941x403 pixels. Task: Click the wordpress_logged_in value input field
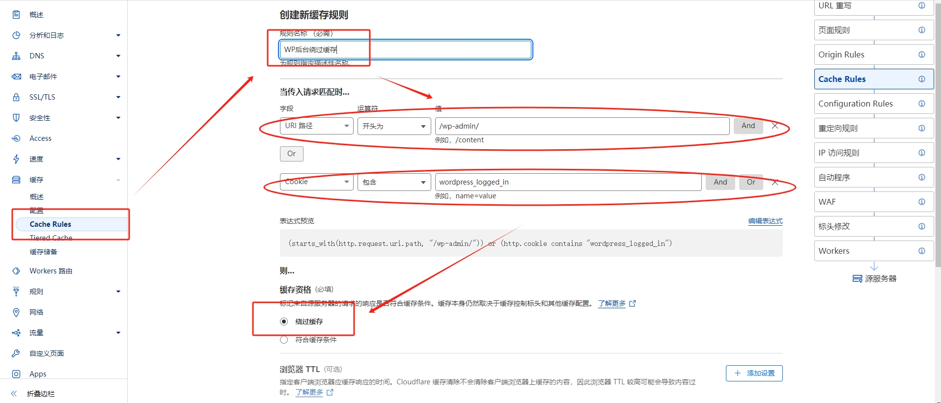click(x=568, y=182)
